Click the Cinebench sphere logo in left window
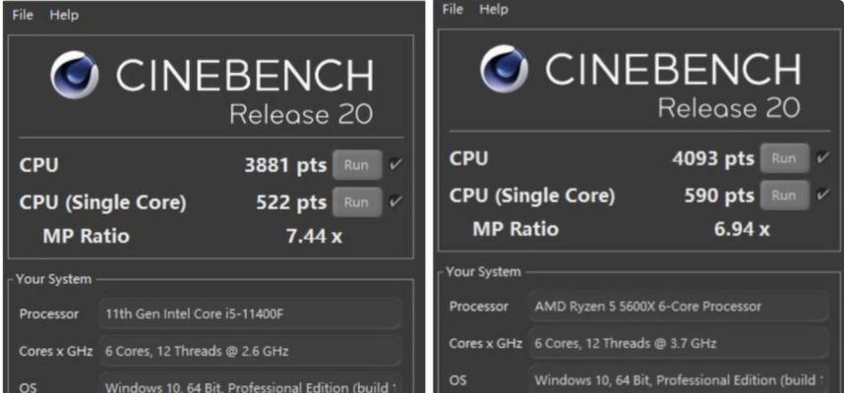The height and width of the screenshot is (393, 844). (75, 76)
